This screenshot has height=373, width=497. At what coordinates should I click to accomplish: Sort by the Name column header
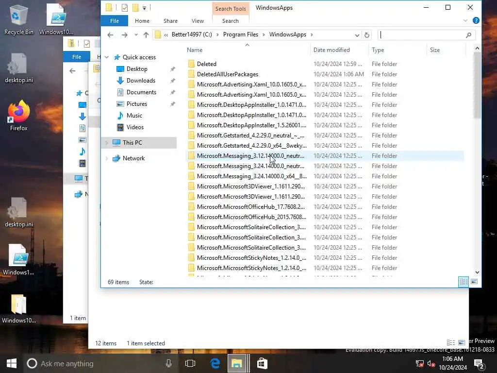point(248,50)
